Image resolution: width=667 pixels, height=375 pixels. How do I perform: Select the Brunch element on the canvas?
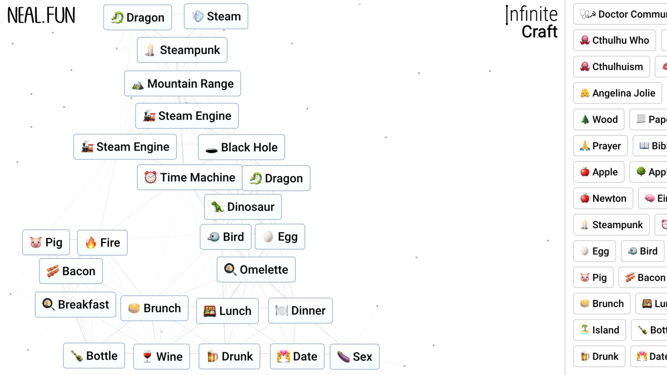point(154,308)
